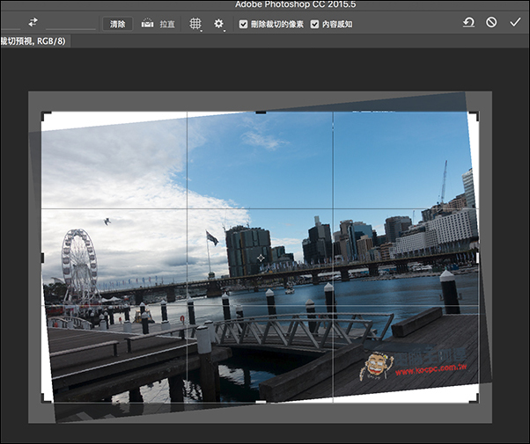Toggle the 內容感知 content-aware checkbox

click(x=314, y=25)
